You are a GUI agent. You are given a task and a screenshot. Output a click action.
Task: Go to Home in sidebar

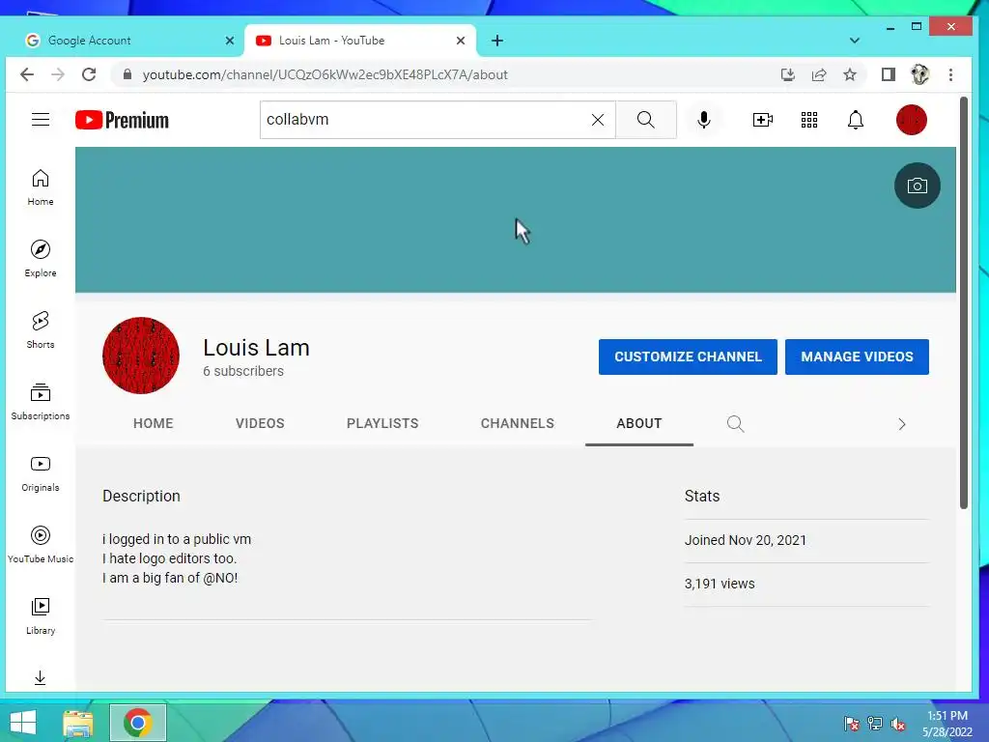pos(41,187)
